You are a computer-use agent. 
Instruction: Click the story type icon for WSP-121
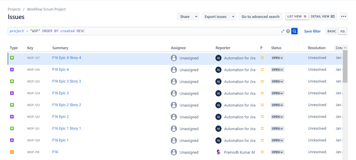point(12,128)
